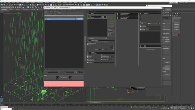This screenshot has height=110, width=195.
Task: Open the Scripting menu
Action: click(x=65, y=2)
